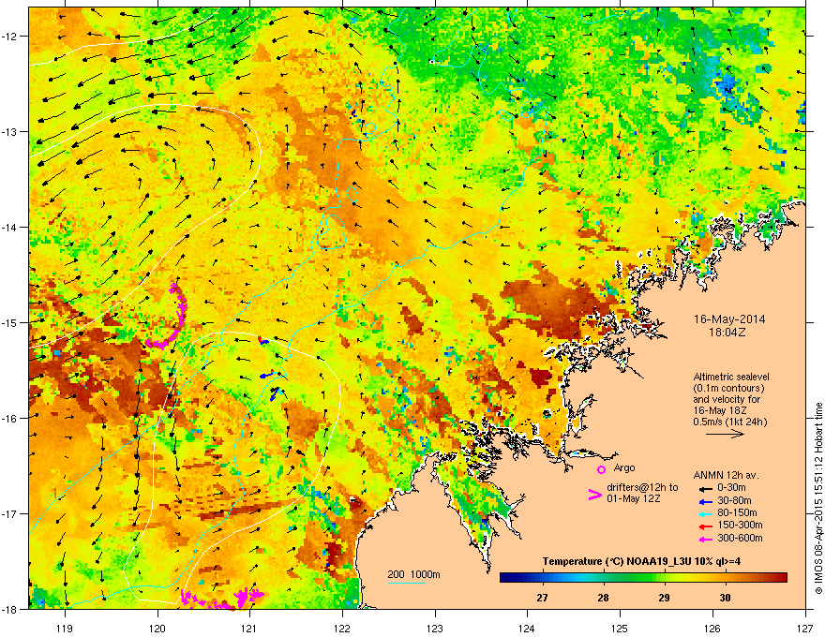Click the '01-May 12Z' legend text
The width and height of the screenshot is (825, 637).
pyautogui.click(x=634, y=498)
